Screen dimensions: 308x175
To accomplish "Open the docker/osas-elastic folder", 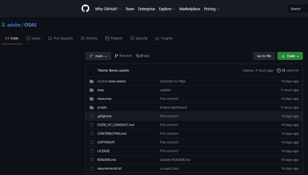I will pyautogui.click(x=111, y=81).
